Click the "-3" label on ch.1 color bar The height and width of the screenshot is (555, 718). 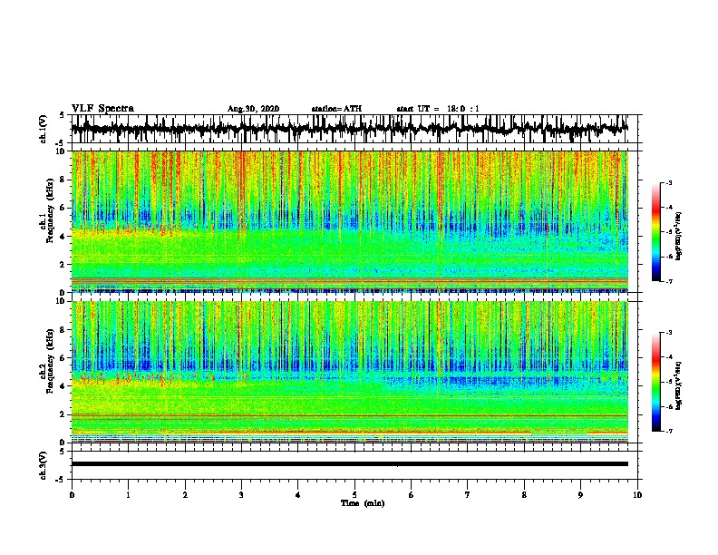668,183
